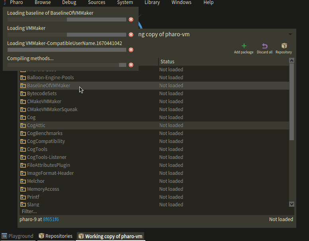Cancel the Loading VMMaker progress job
Screen dimensions: 309x241
pyautogui.click(x=131, y=35)
